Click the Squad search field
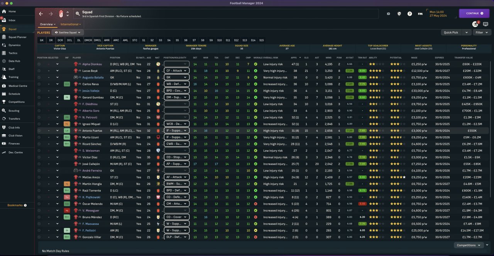The height and width of the screenshot is (256, 494). (226, 14)
